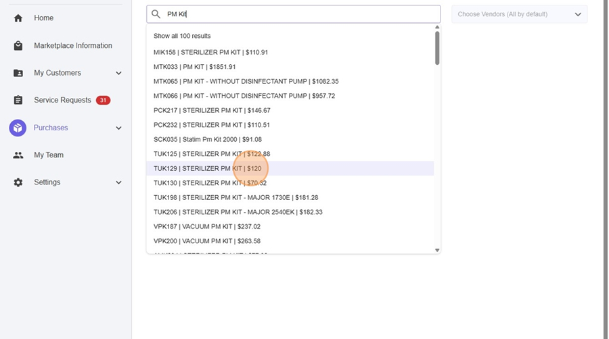Open the My Team people icon

[x=18, y=155]
